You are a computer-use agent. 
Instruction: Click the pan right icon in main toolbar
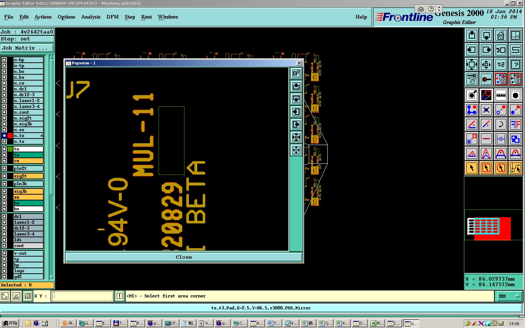tap(486, 50)
